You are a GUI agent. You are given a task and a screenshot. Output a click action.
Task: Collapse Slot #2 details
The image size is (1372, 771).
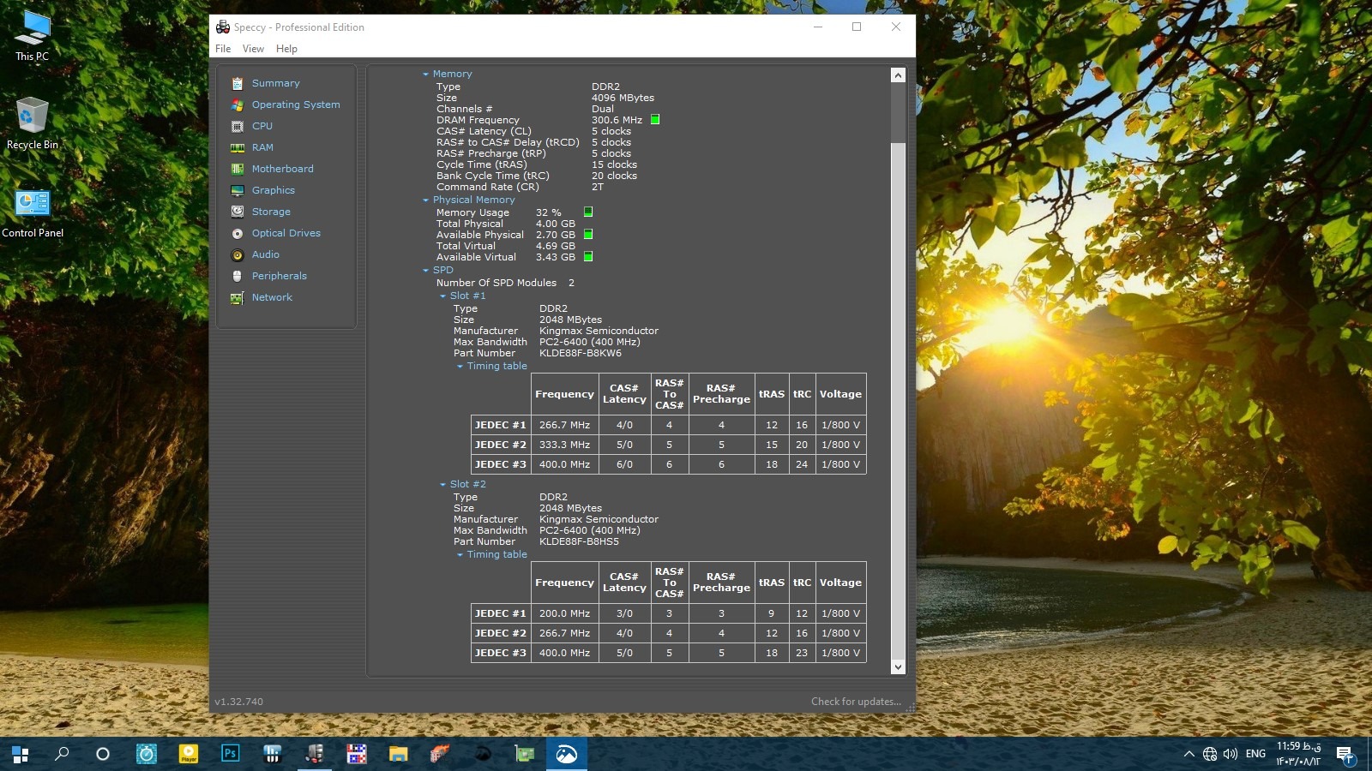point(442,485)
